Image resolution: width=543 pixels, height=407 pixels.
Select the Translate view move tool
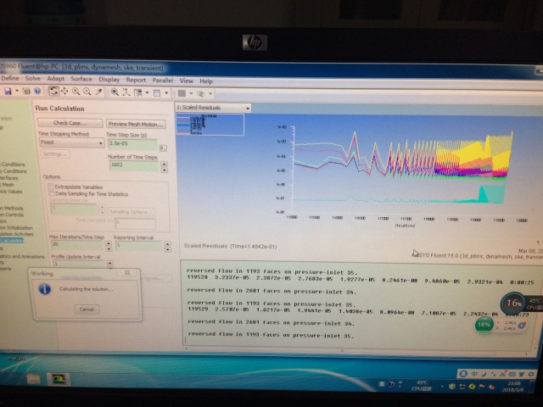click(64, 92)
